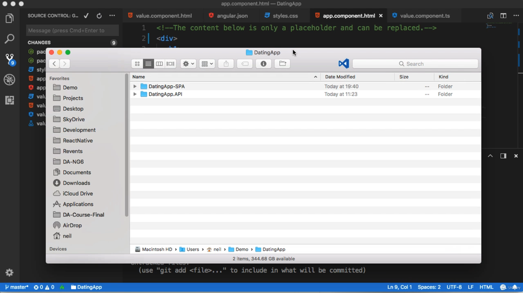Expand the DatingApp.API folder triangle

coord(135,94)
